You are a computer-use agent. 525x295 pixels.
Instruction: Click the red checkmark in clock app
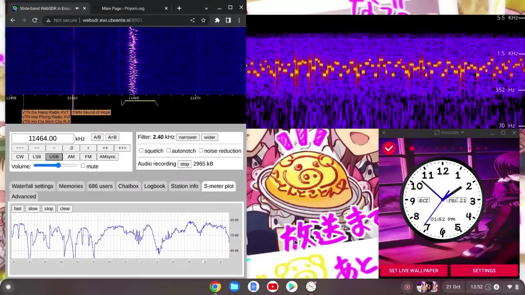(389, 148)
